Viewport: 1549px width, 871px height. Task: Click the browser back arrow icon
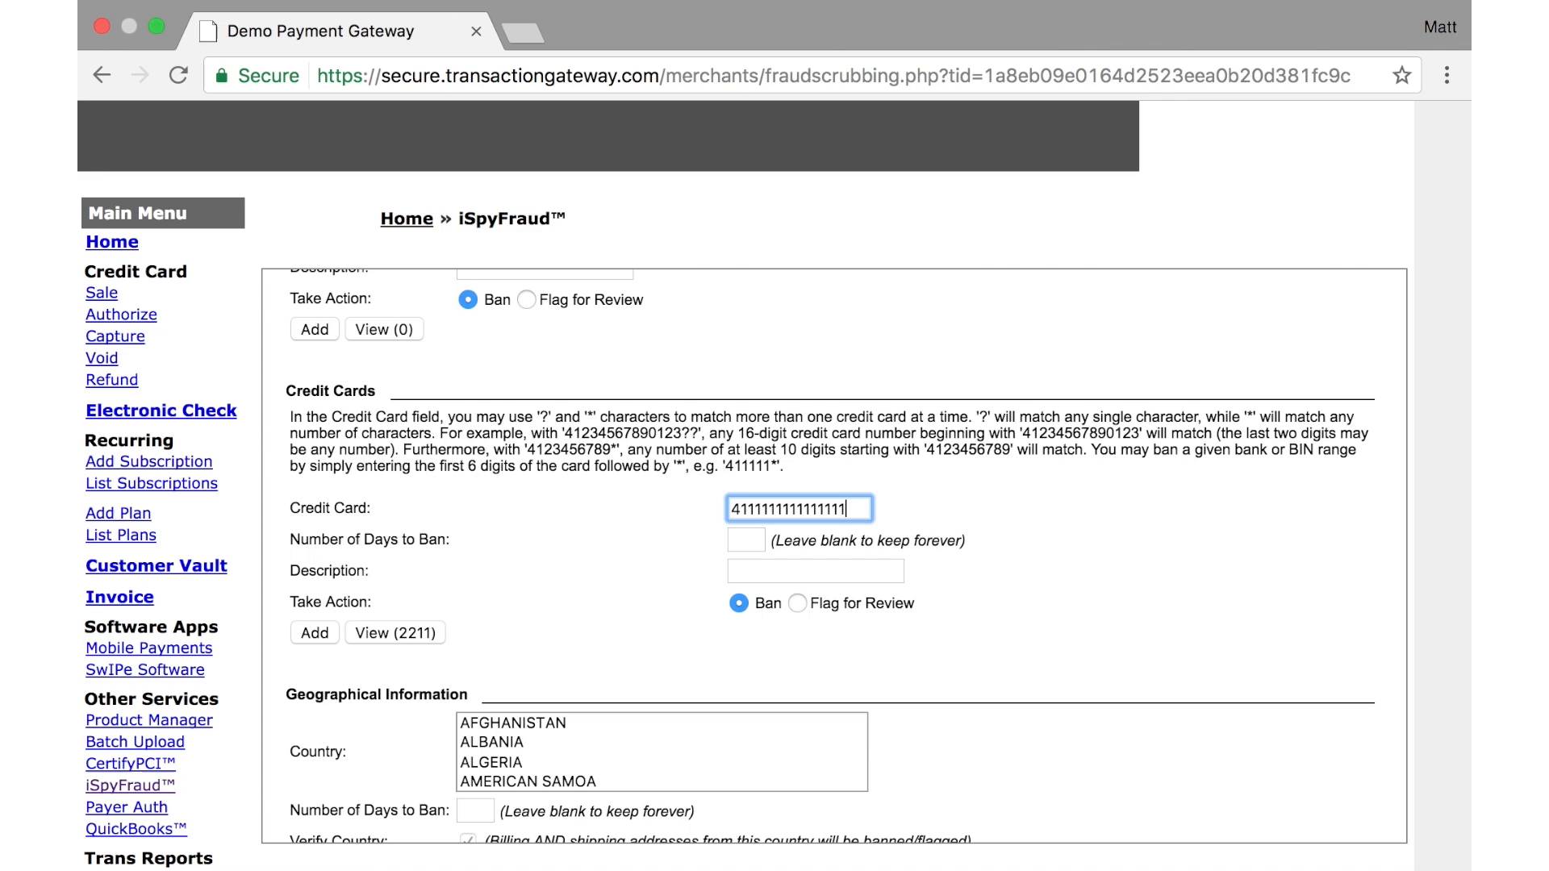(102, 75)
